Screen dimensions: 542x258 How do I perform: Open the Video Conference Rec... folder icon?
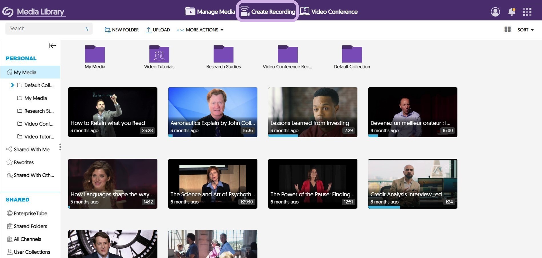click(x=288, y=54)
